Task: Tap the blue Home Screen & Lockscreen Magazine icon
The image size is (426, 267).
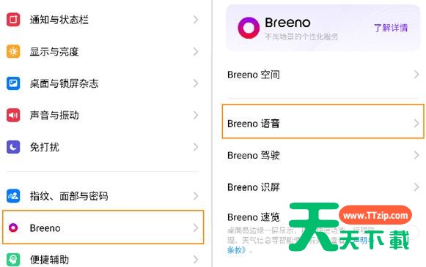Action: point(13,83)
